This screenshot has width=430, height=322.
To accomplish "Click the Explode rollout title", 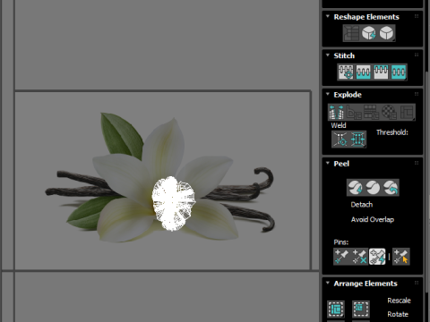I will tap(348, 95).
